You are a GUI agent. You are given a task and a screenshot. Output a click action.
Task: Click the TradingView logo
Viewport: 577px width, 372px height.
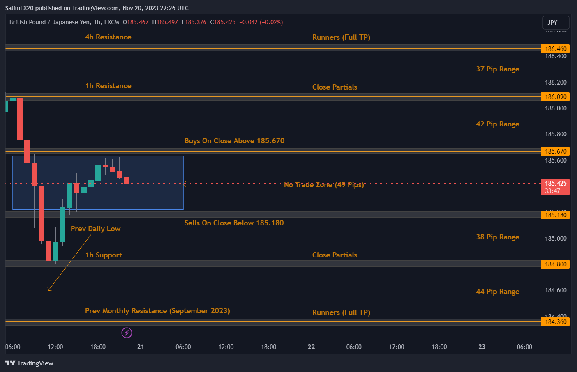pos(29,363)
